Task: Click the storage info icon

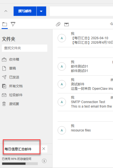Action: tap(44, 161)
